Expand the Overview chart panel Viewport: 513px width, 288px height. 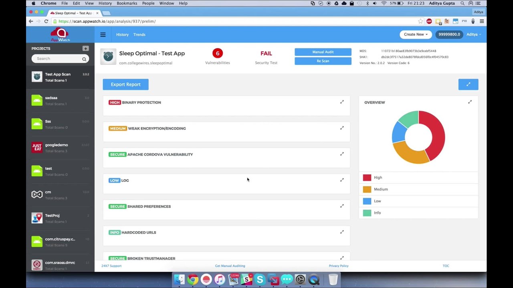point(470,102)
